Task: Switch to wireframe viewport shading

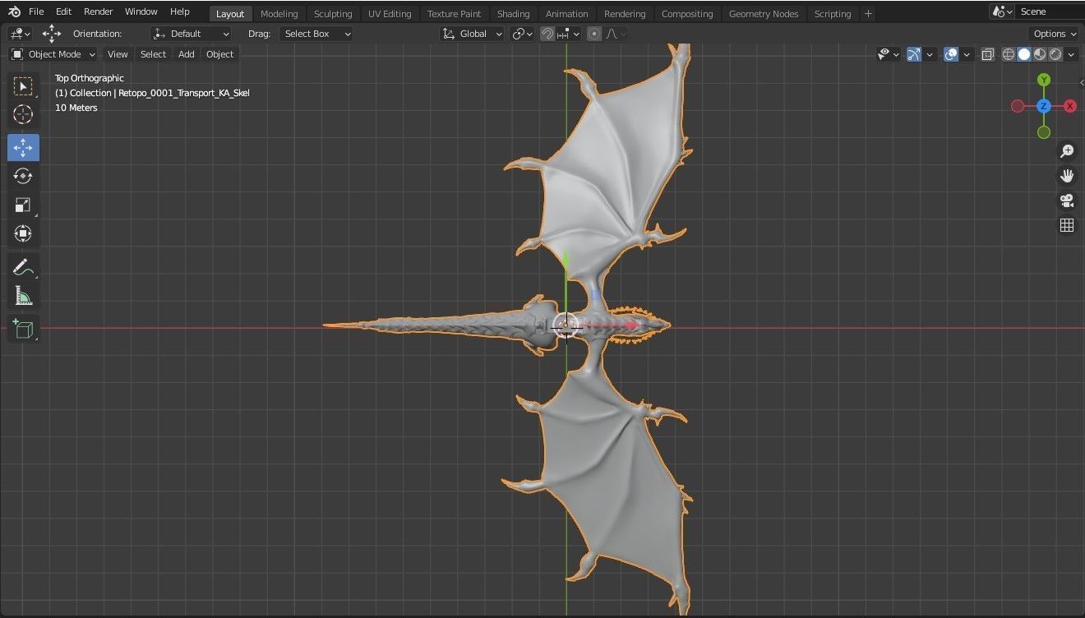Action: [1009, 54]
